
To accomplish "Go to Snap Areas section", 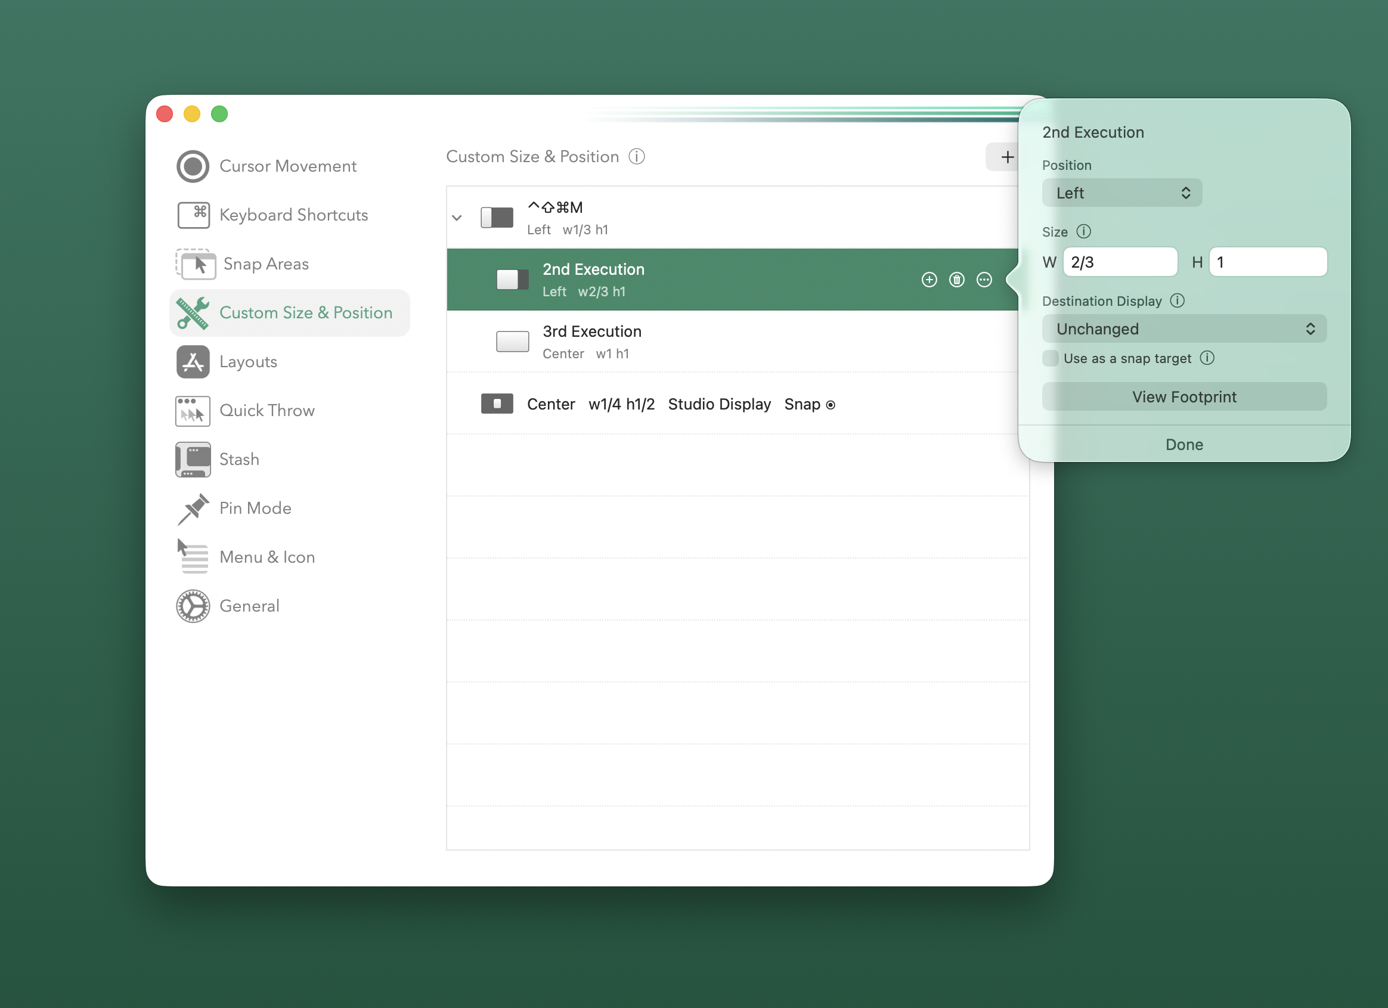I will [x=242, y=264].
